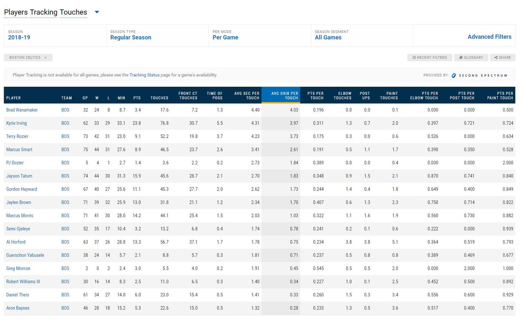Image resolution: width=524 pixels, height=321 pixels.
Task: Select Al Horford's 37.1 front court touches
Action: pos(193,242)
